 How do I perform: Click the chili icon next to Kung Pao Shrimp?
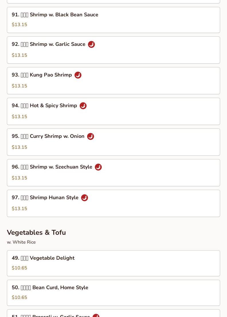click(x=78, y=75)
